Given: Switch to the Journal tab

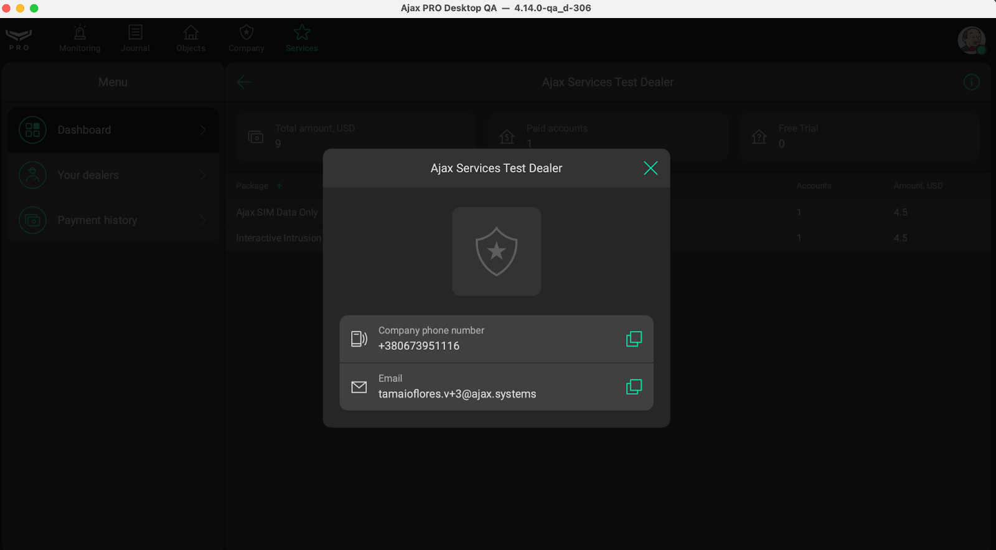Looking at the screenshot, I should click(x=135, y=38).
